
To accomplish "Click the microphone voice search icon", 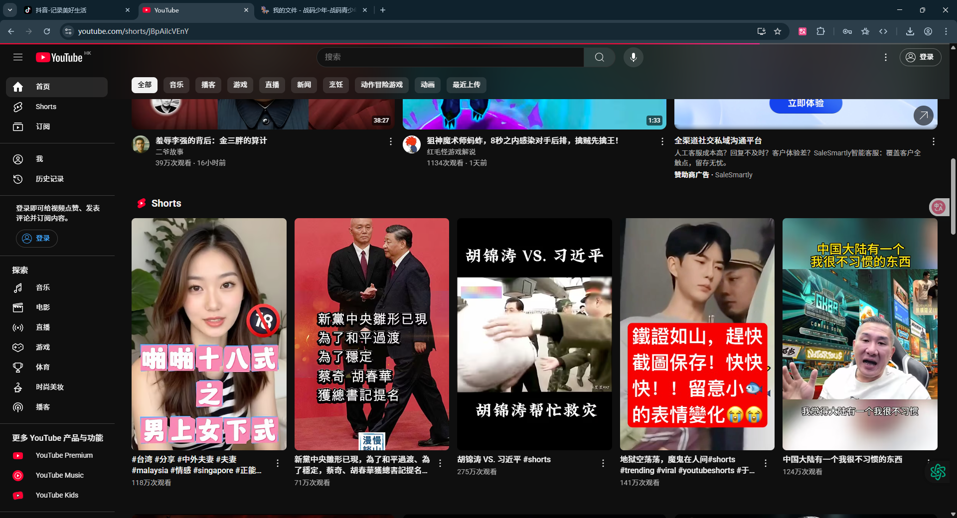I will pos(633,57).
